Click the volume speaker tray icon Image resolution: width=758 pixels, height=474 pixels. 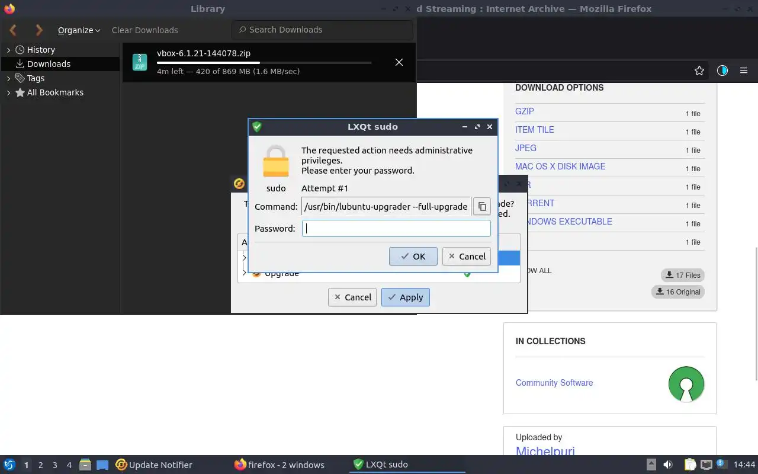(x=668, y=465)
